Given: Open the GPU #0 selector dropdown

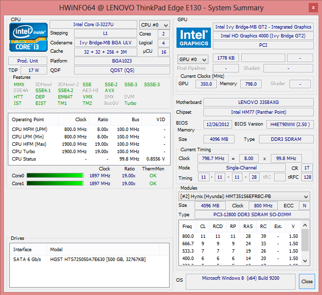Looking at the screenshot, I should (x=193, y=60).
